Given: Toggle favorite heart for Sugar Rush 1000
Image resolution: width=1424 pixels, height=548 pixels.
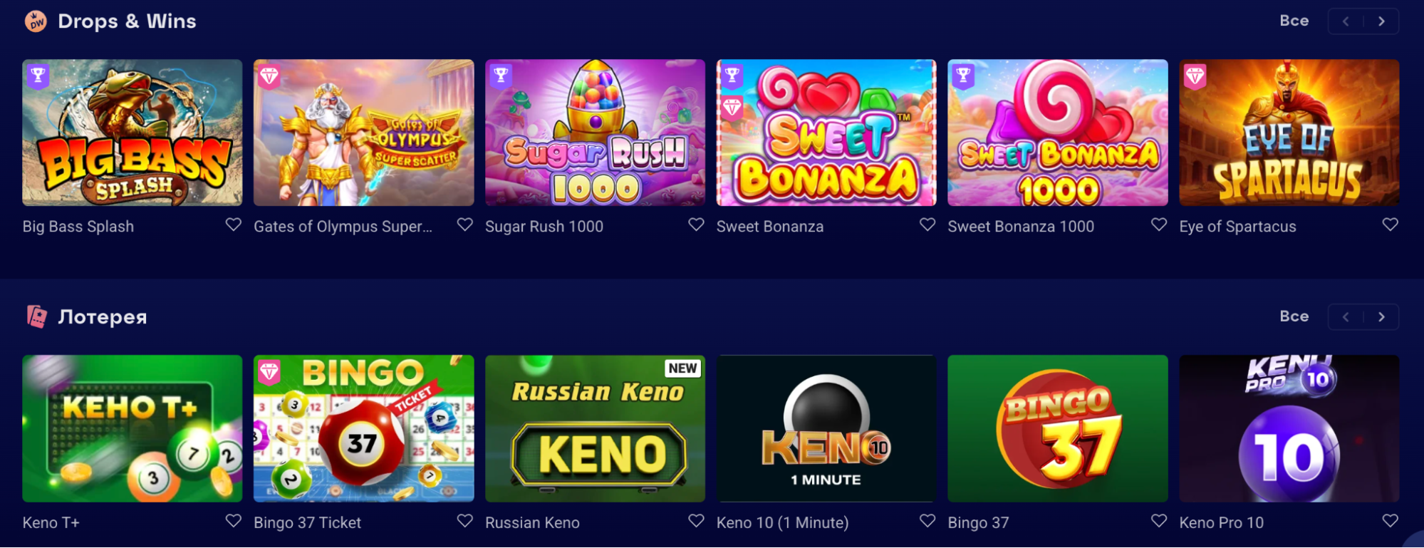Looking at the screenshot, I should point(696,225).
